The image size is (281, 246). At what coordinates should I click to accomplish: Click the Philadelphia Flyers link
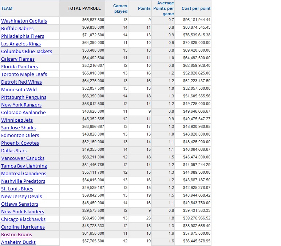tap(23, 36)
